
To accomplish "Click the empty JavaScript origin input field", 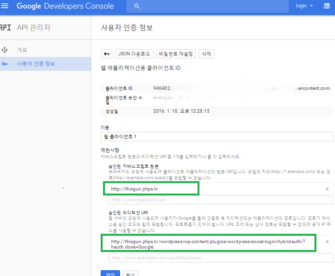I will [x=220, y=200].
